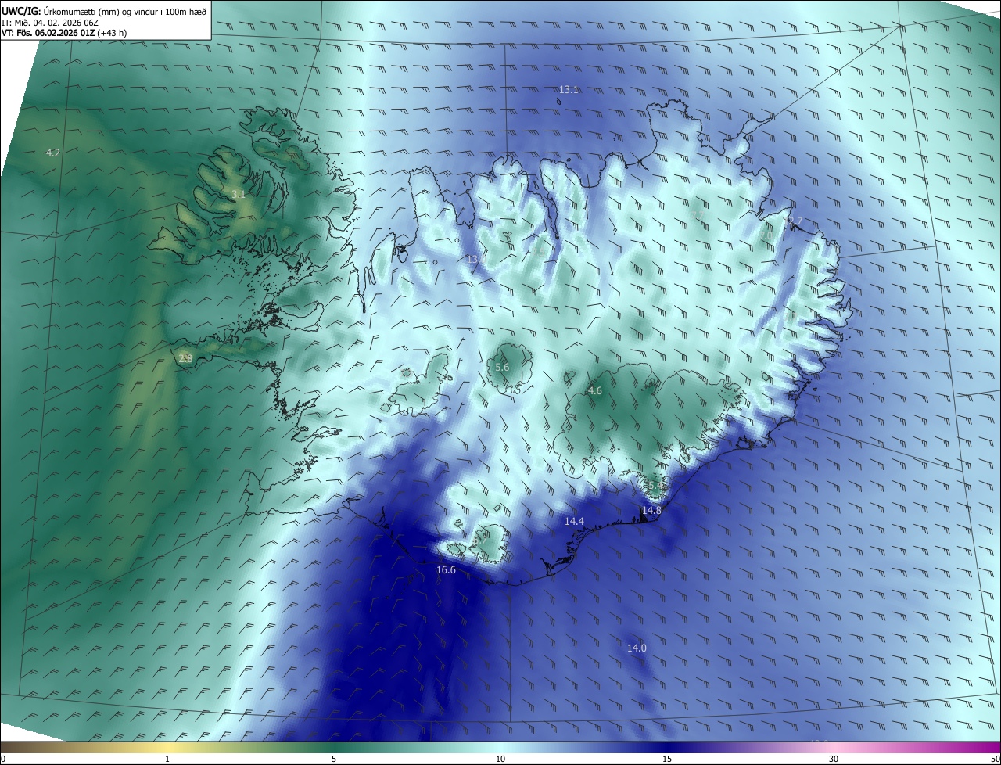Click the color scale tick label '30'
Image resolution: width=1001 pixels, height=765 pixels.
[x=834, y=760]
